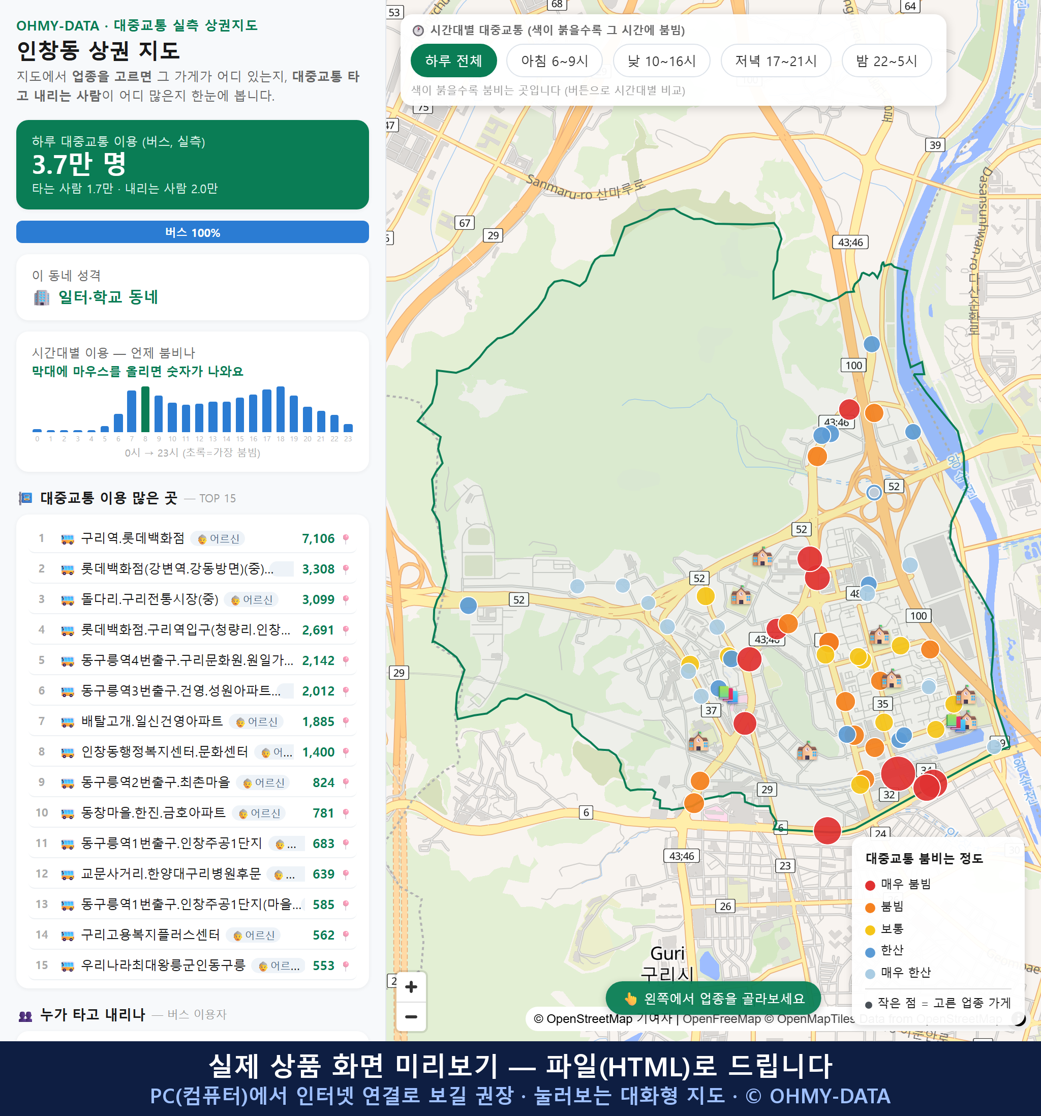Click the chart bar for hour 23

click(x=348, y=428)
